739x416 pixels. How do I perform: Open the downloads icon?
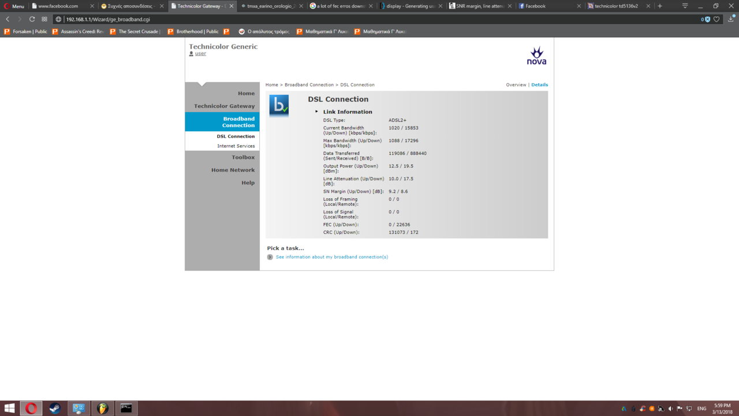click(730, 19)
